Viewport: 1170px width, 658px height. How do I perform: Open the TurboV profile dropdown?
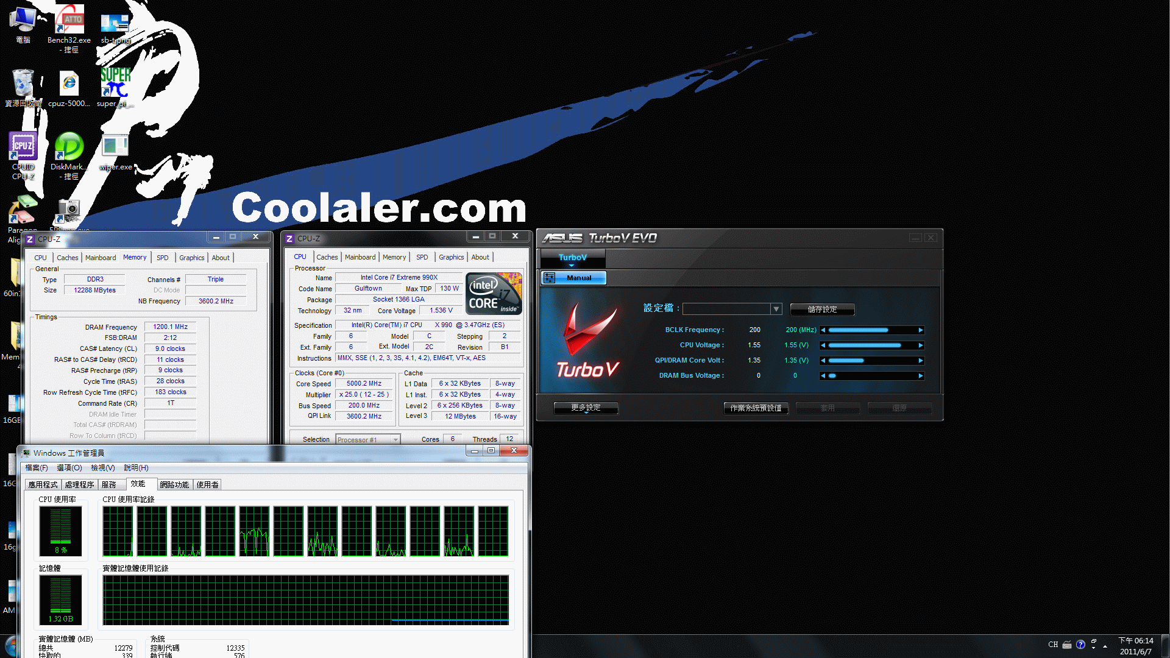[776, 309]
